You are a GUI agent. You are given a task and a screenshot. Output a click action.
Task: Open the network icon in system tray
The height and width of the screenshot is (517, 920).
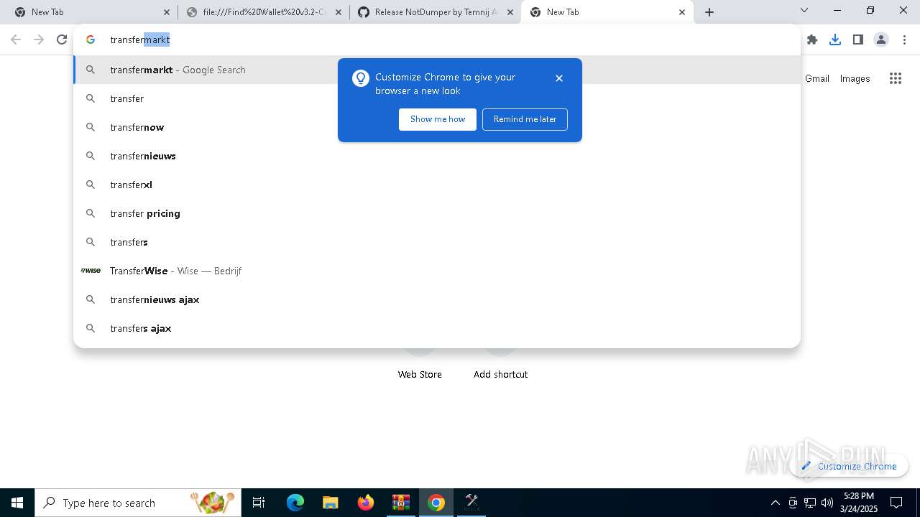[810, 503]
